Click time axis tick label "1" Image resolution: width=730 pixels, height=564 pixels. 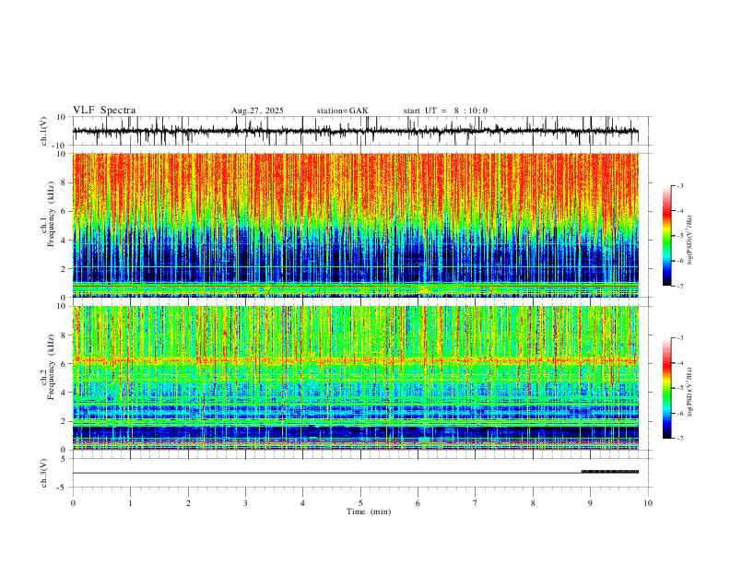point(130,503)
